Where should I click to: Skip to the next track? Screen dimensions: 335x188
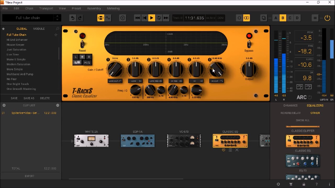[166, 18]
